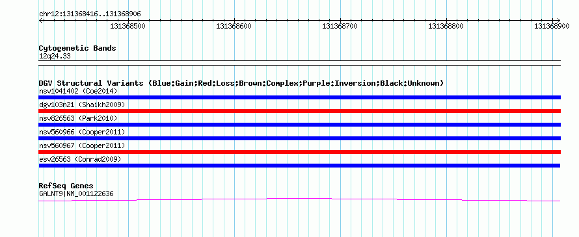The image size is (579, 237).
Task: Click the nsv1041402 (Coe2014) label
Action: click(78, 91)
